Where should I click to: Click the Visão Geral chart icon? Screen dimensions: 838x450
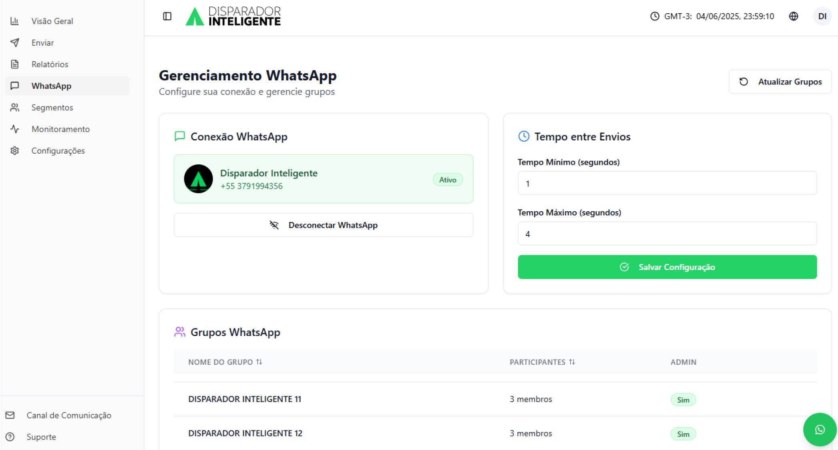click(15, 21)
